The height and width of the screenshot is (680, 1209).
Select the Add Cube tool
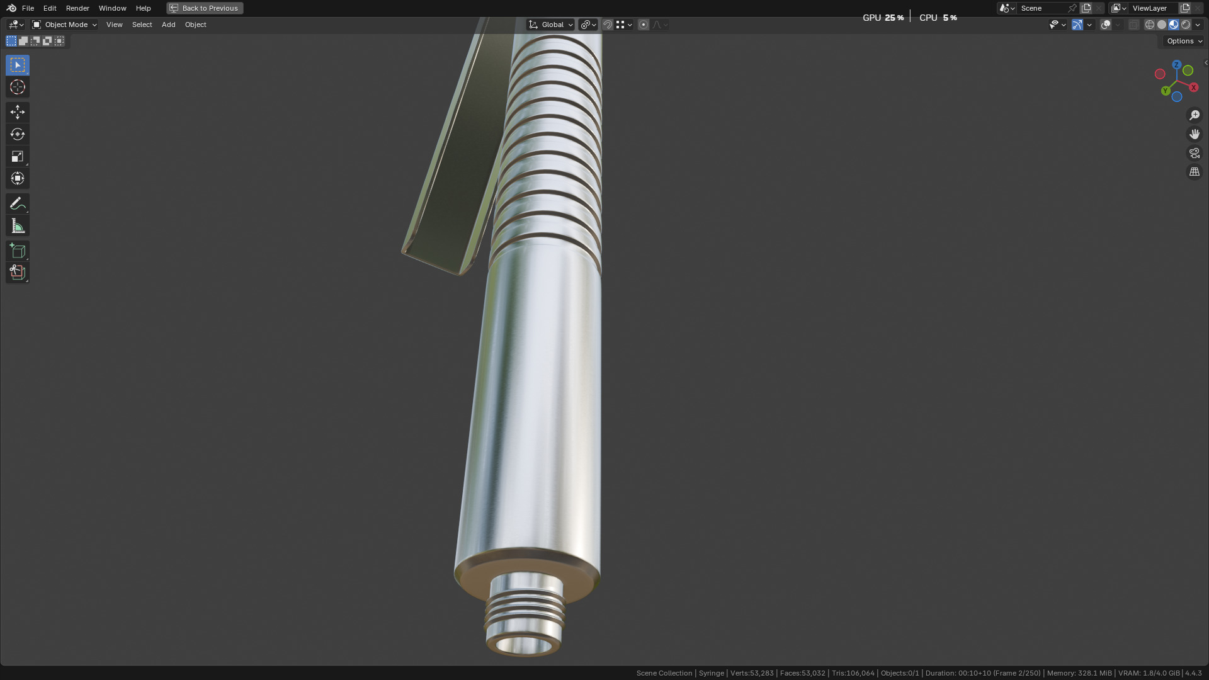(x=18, y=251)
